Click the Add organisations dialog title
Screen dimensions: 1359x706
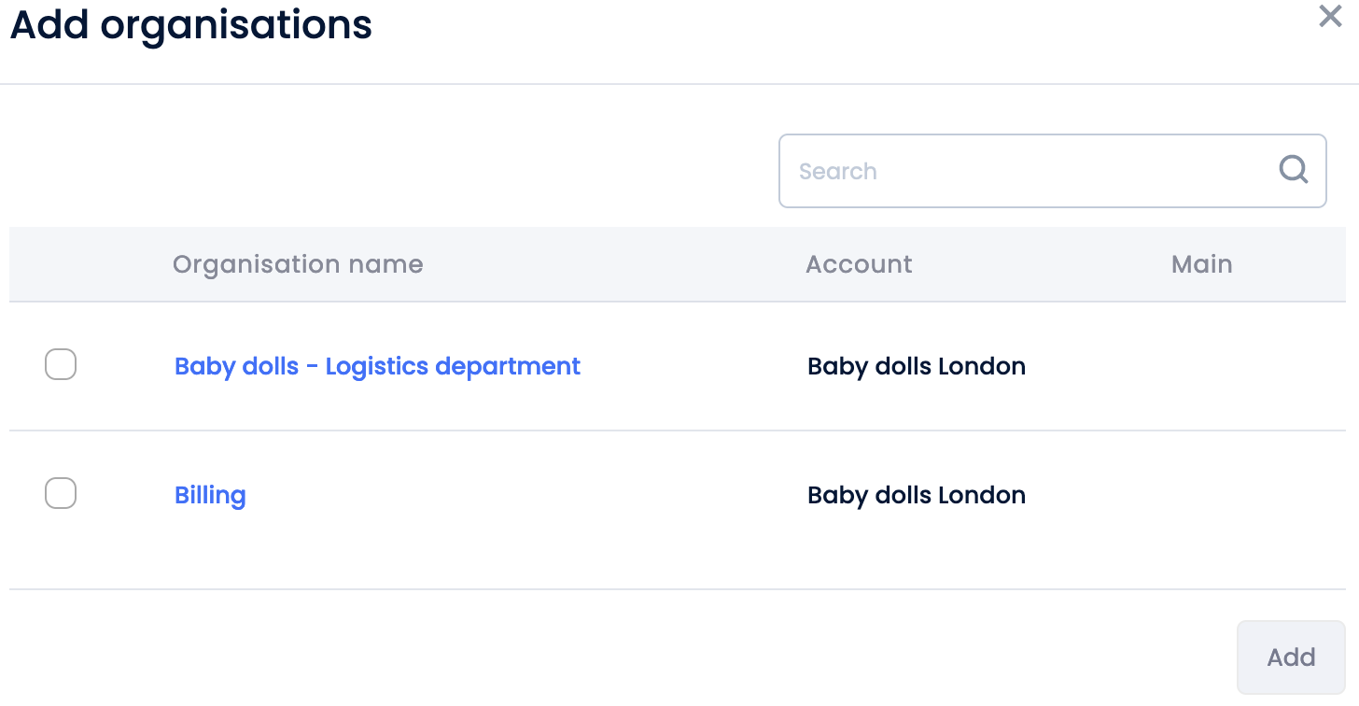pos(190,24)
